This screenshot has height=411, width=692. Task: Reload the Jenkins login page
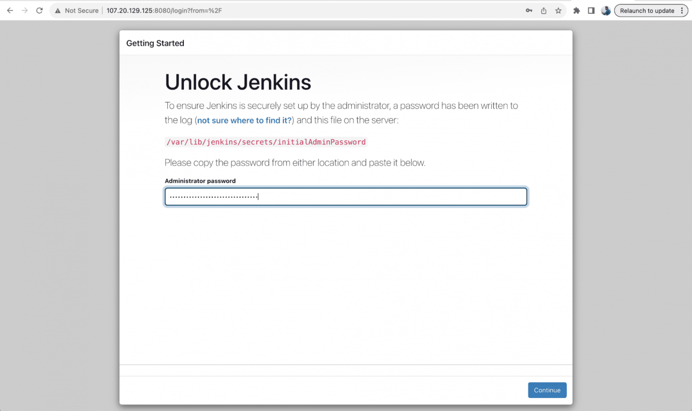coord(40,10)
